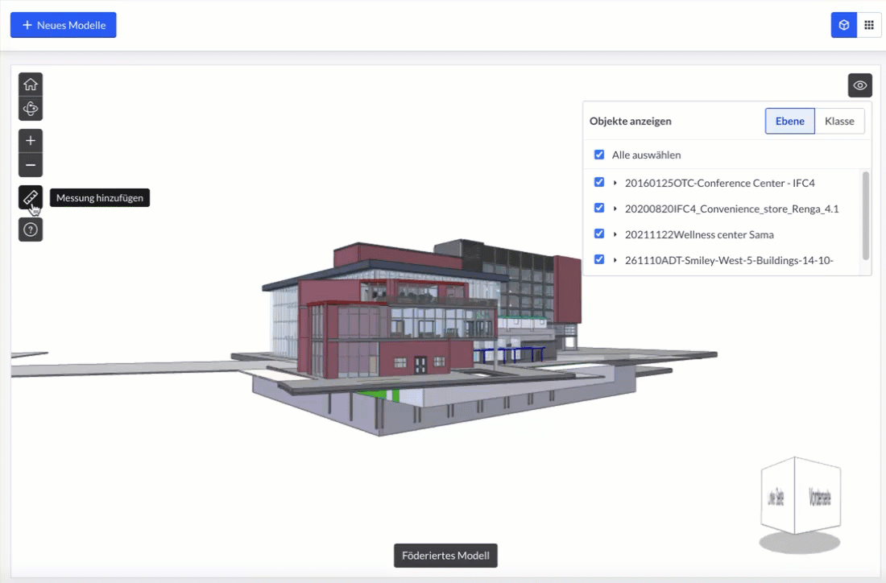Click the 20160125OTC-Conference Center - IFC4 label
This screenshot has height=583, width=886.
(720, 183)
